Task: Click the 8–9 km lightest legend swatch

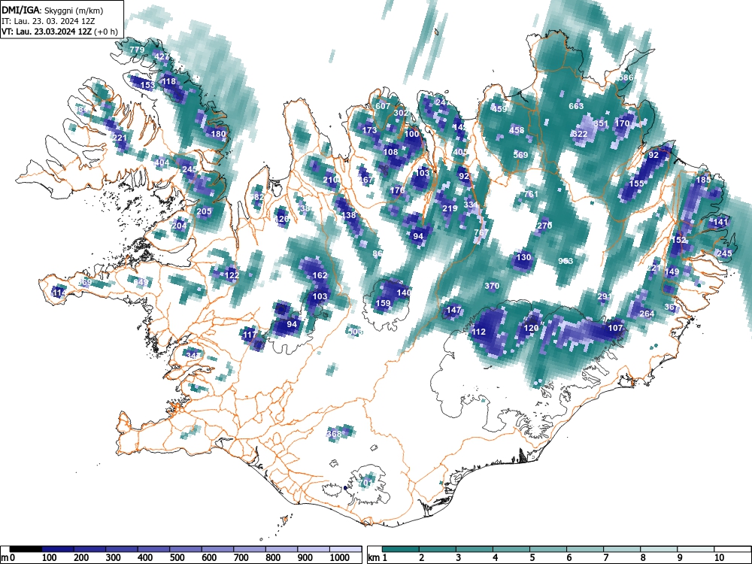Action: tap(659, 549)
